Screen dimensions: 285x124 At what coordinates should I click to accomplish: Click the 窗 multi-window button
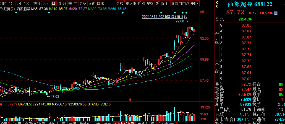[x=162, y=3]
